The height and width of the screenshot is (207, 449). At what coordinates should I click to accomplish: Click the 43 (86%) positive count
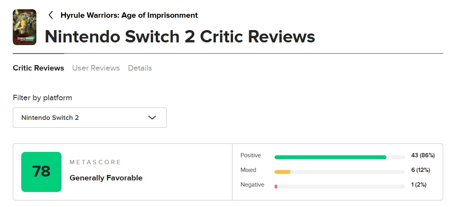(x=423, y=155)
